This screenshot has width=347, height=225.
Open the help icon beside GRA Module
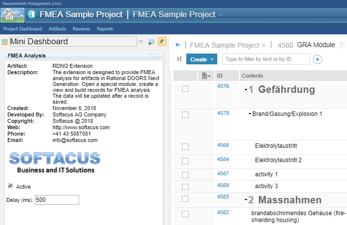342,45
